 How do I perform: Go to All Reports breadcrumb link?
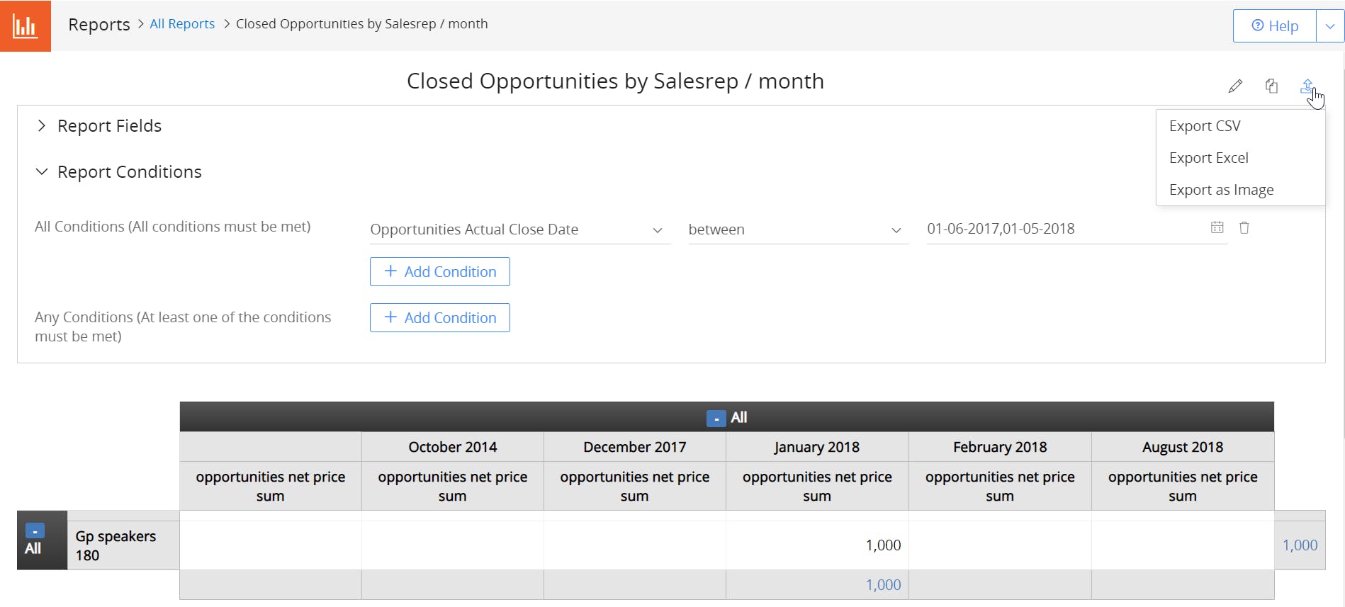point(182,24)
